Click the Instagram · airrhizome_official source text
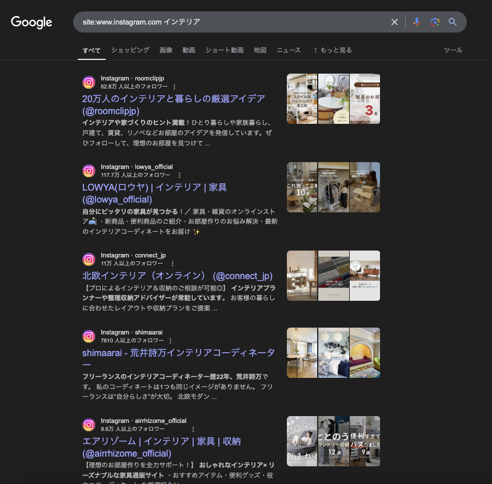 click(x=143, y=421)
